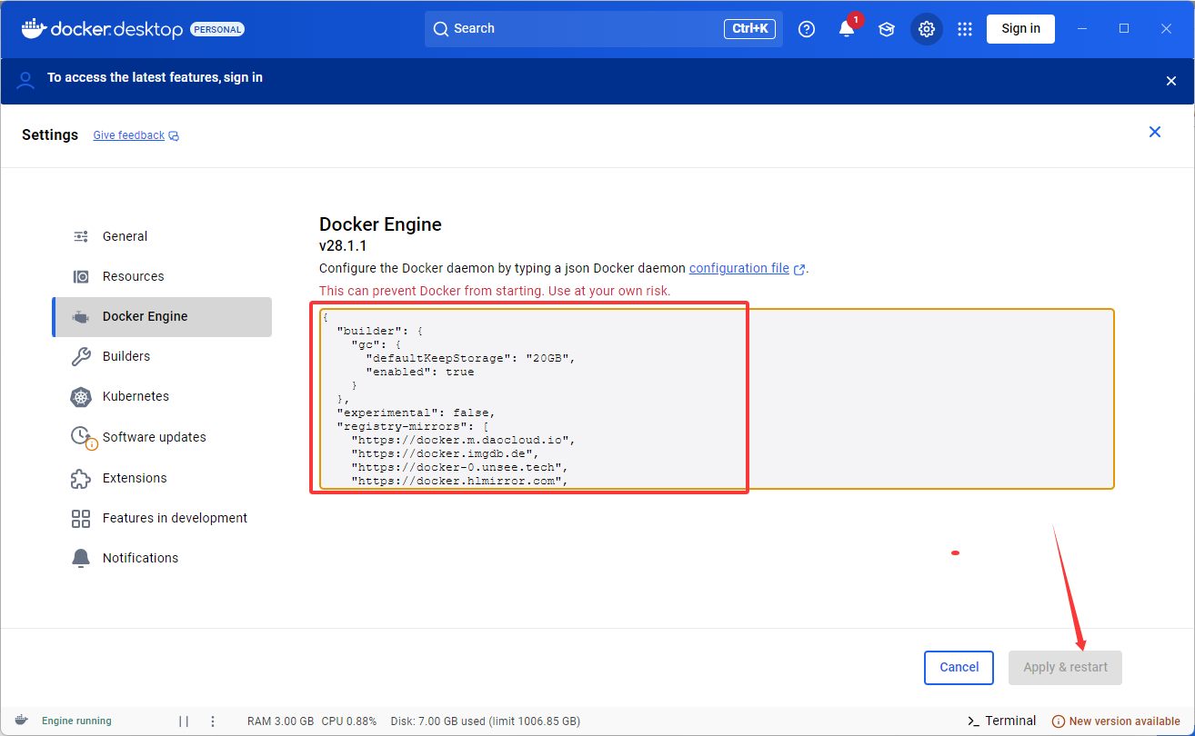This screenshot has height=736, width=1195.
Task: Click the Give feedback link
Action: coord(129,135)
